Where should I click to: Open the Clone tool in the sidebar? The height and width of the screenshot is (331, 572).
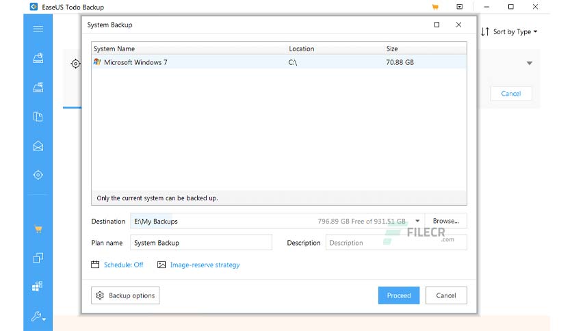[38, 258]
